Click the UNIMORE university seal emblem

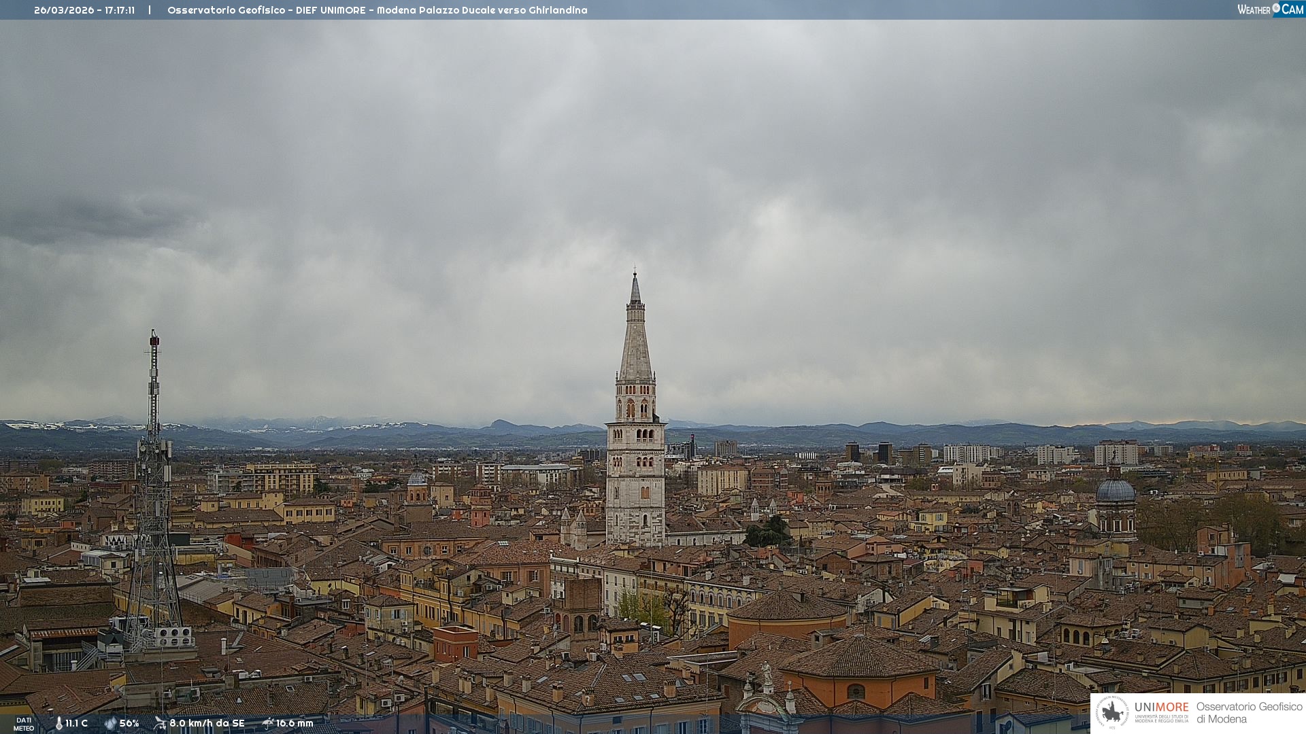click(x=1112, y=712)
